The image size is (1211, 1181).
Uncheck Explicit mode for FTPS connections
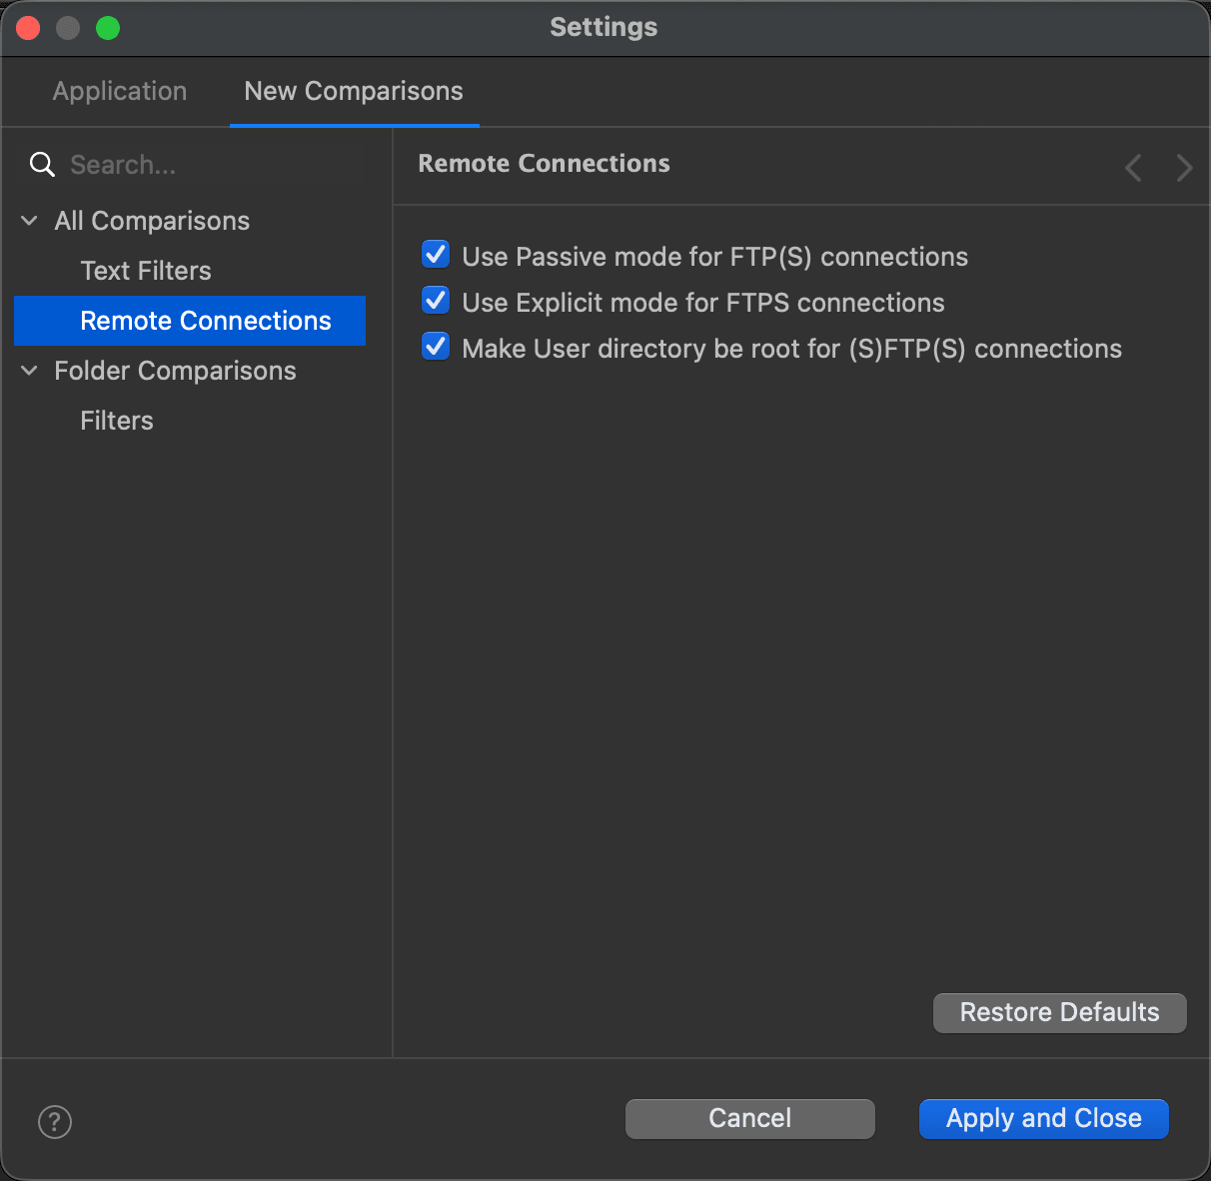[436, 301]
